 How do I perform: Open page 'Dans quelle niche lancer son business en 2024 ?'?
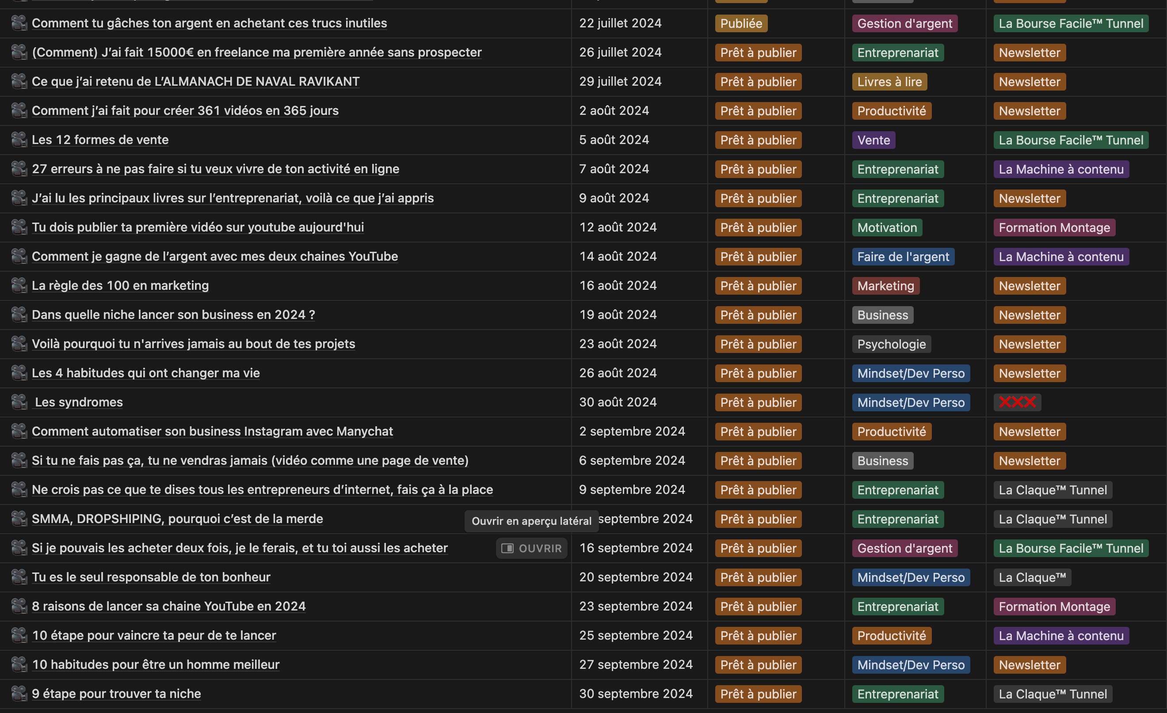[173, 315]
